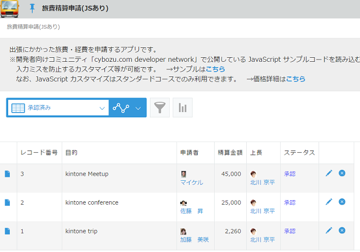This screenshot has width=360, height=252.
Task: Click 佐藤 昇 avatar thumbnail
Action: point(183,203)
